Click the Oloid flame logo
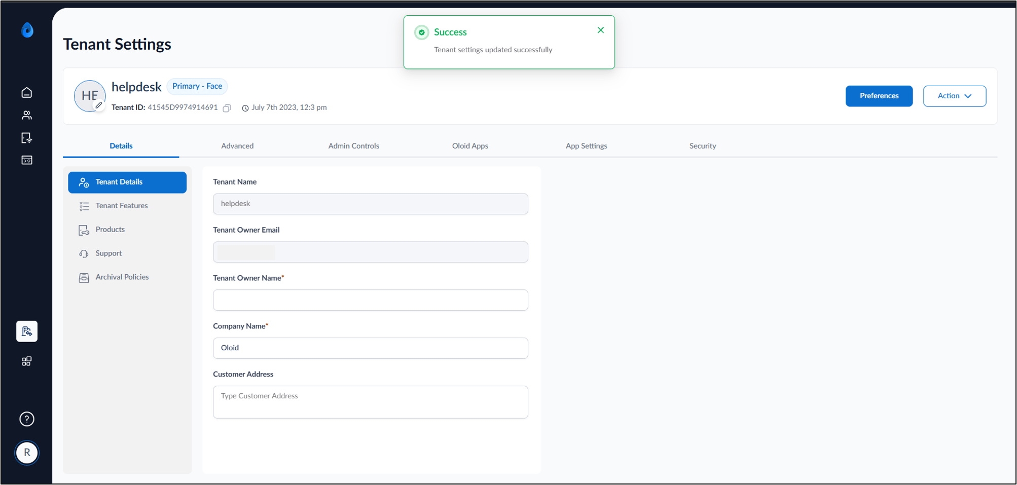Screen dimensions: 1017x485 pos(27,30)
